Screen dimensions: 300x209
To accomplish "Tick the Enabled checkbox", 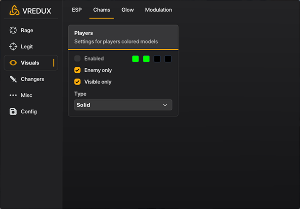I will [x=77, y=58].
